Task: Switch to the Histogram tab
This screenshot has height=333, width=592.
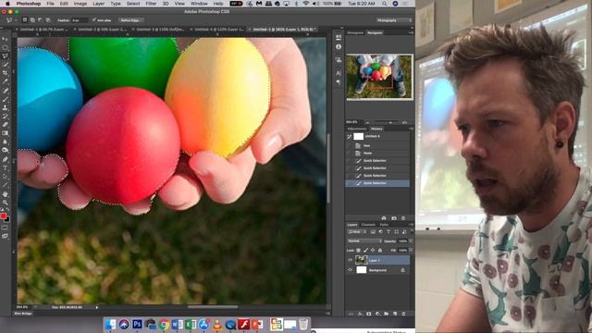Action: [x=355, y=33]
